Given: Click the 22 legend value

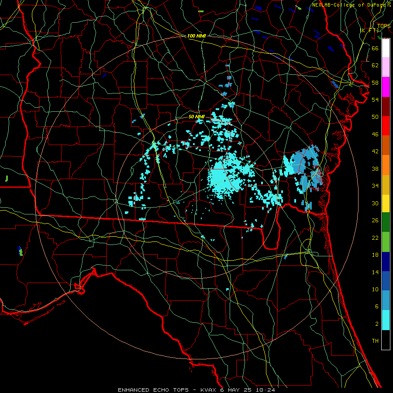Looking at the screenshot, I should 375,238.
